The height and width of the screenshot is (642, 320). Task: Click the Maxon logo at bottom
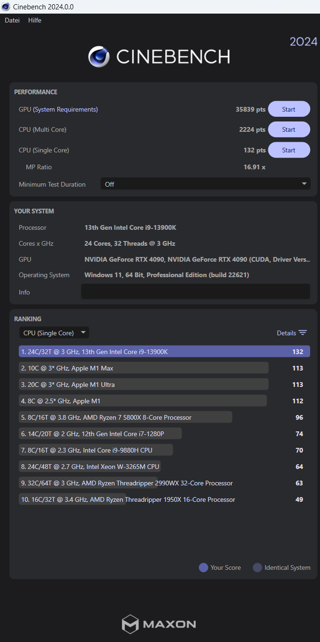pos(159,624)
